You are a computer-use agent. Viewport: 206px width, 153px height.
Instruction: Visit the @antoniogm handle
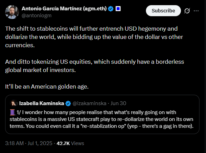pos(36,15)
